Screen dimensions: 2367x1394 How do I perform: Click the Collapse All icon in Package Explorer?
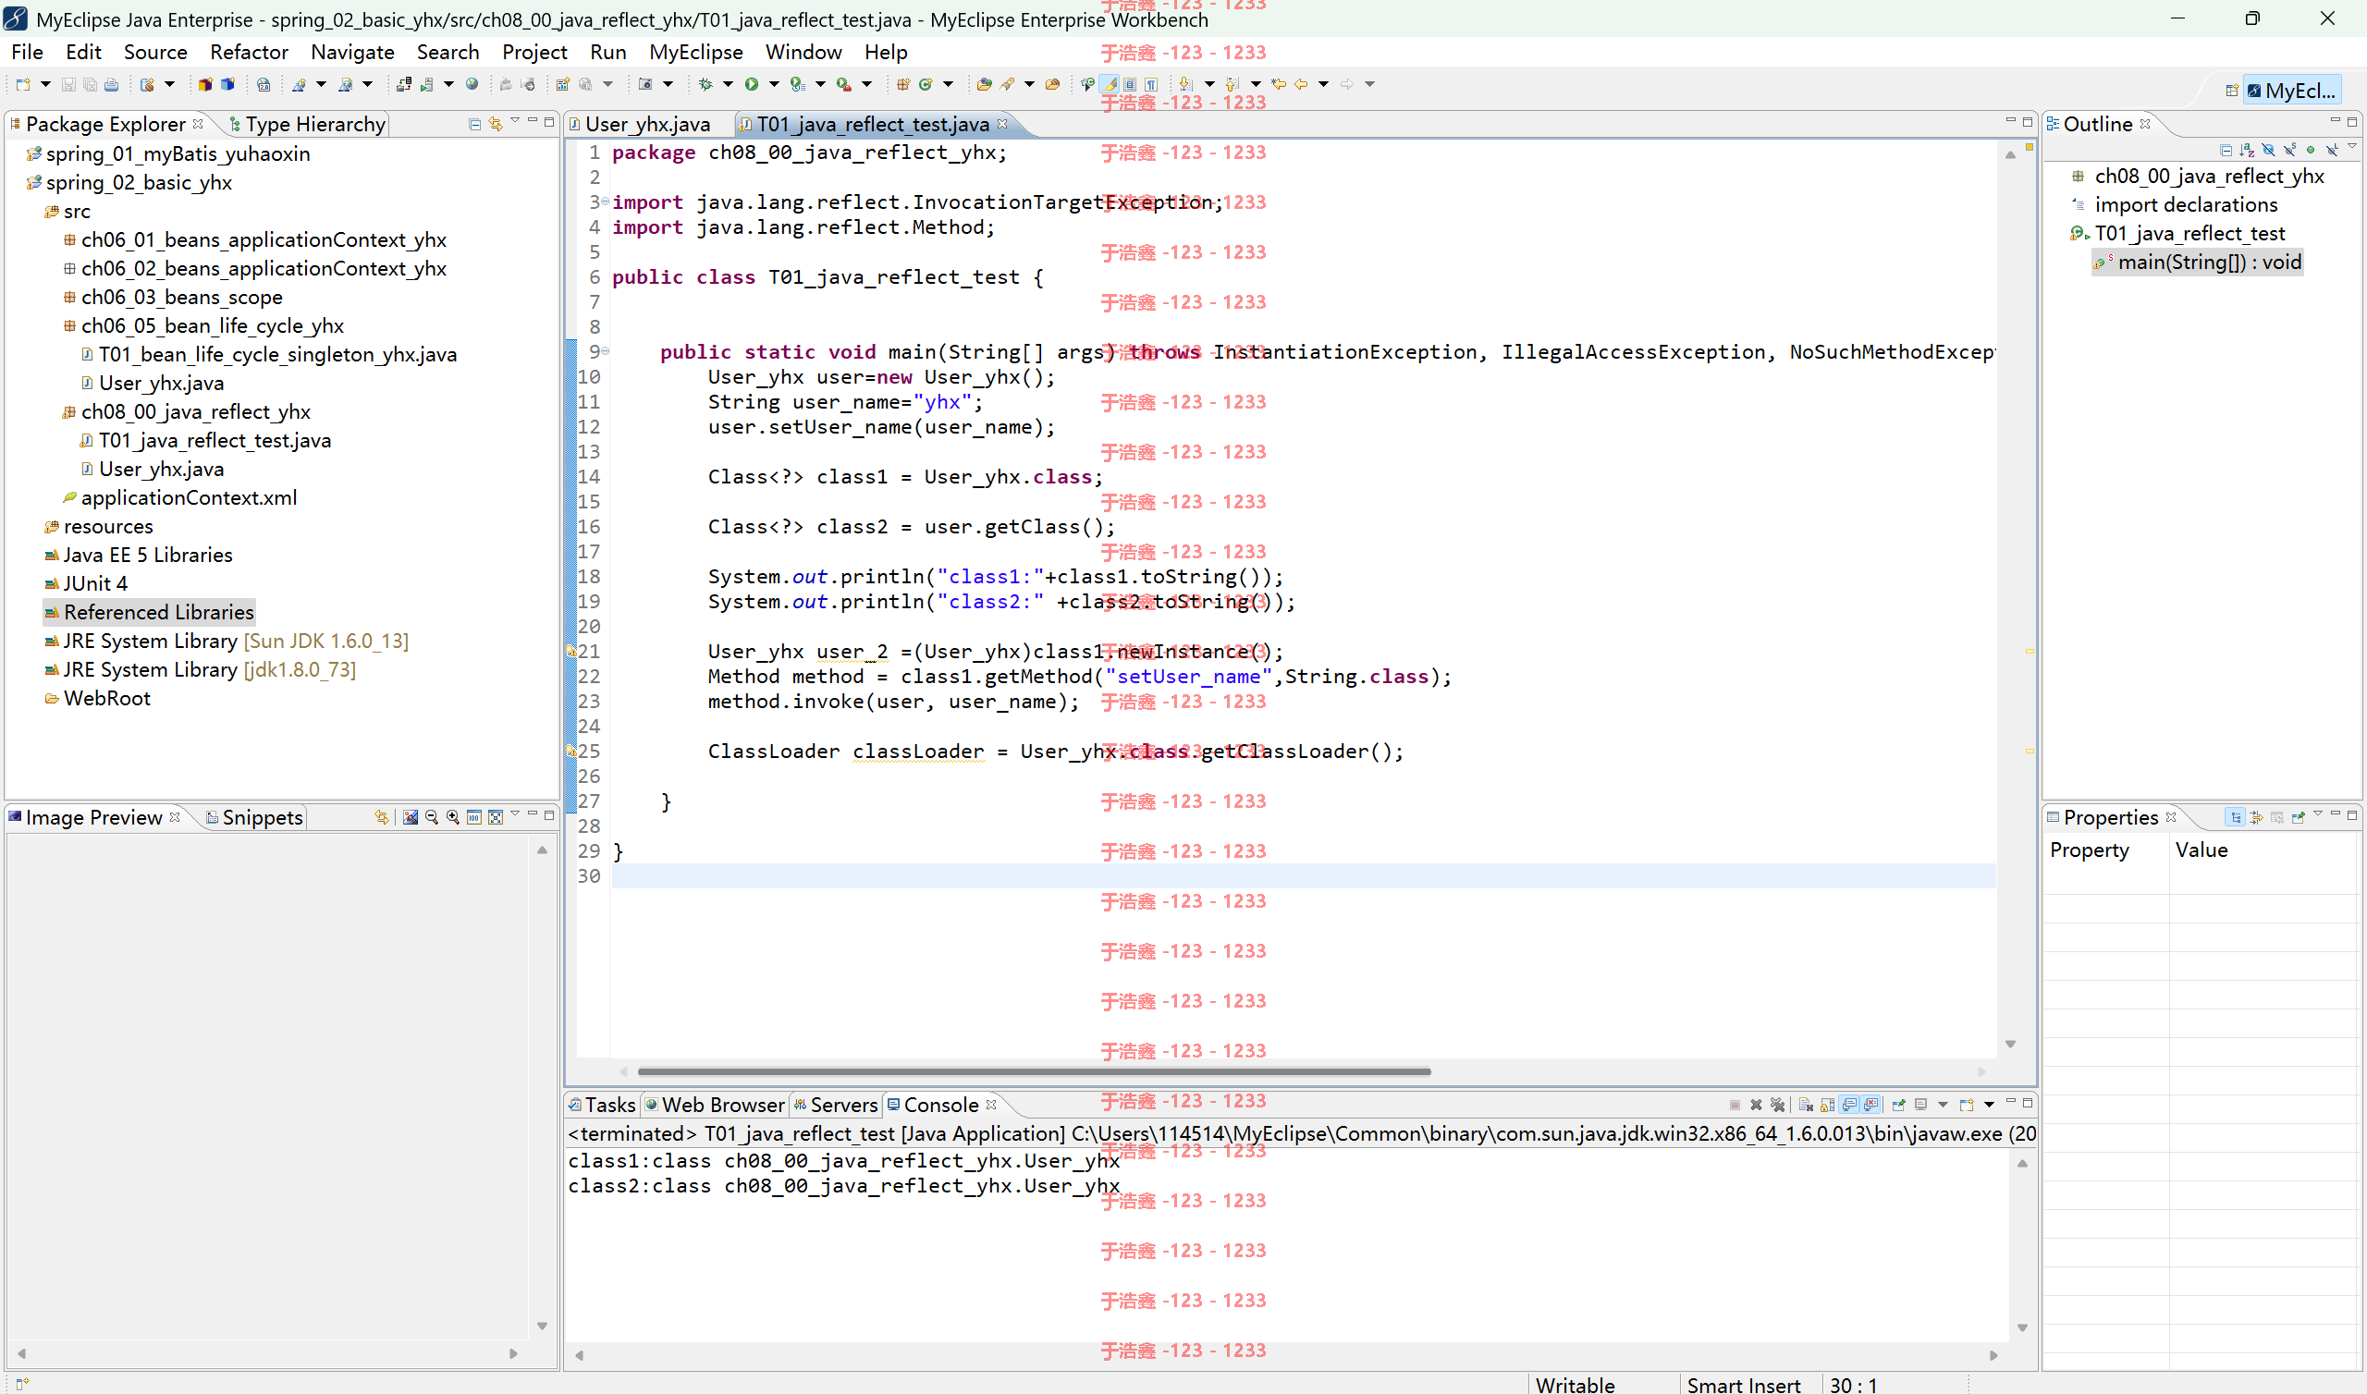point(474,124)
